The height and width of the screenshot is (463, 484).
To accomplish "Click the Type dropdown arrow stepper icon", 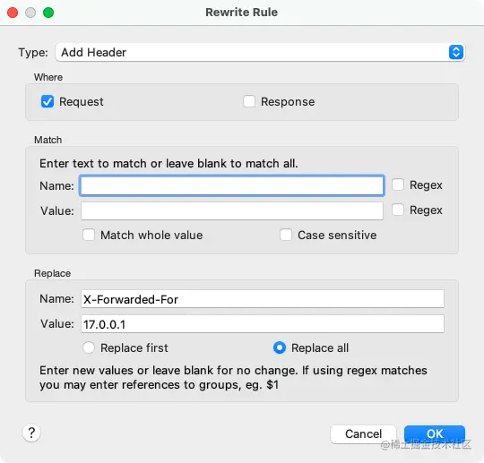I will pos(456,52).
